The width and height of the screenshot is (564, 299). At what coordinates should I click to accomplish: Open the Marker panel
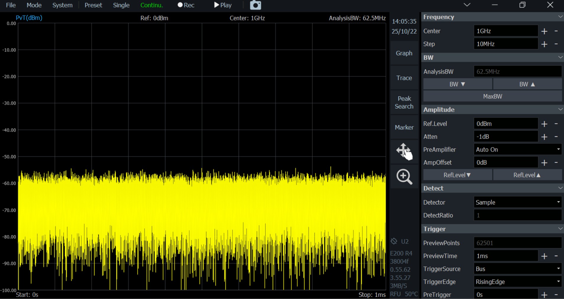pos(404,127)
